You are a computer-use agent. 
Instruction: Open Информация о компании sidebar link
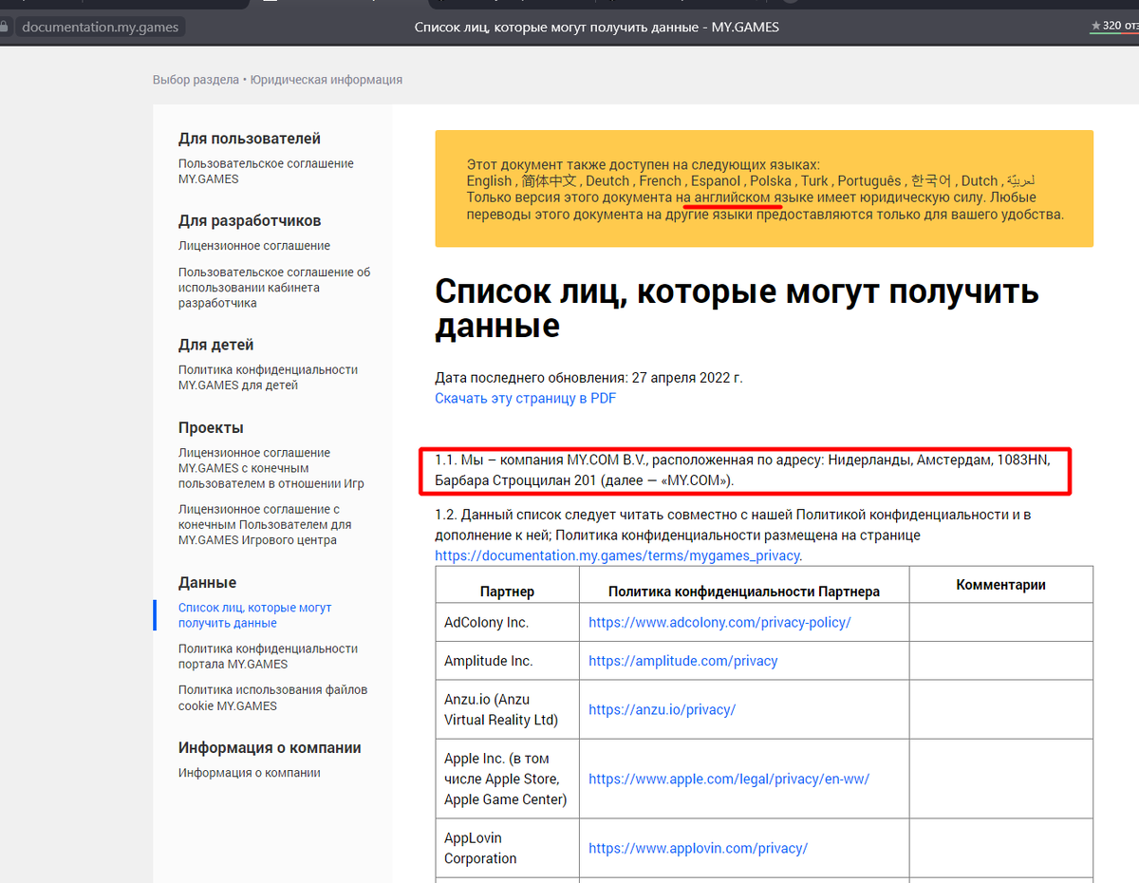pyautogui.click(x=249, y=773)
